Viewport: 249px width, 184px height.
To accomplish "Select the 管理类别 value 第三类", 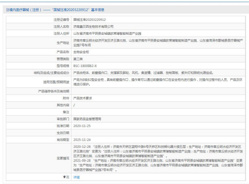I will (x=76, y=59).
